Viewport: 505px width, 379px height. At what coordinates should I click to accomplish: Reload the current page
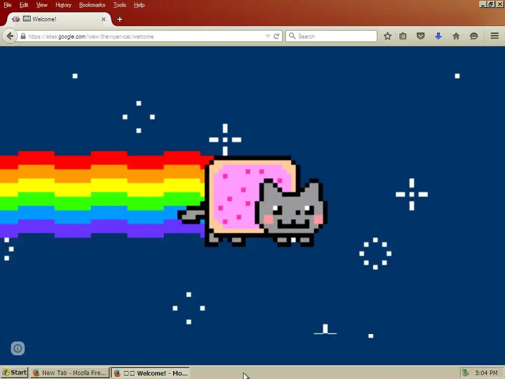click(276, 36)
